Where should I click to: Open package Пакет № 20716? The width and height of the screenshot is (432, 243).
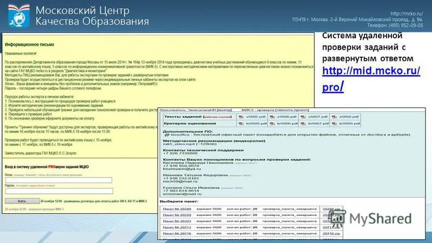(177, 234)
